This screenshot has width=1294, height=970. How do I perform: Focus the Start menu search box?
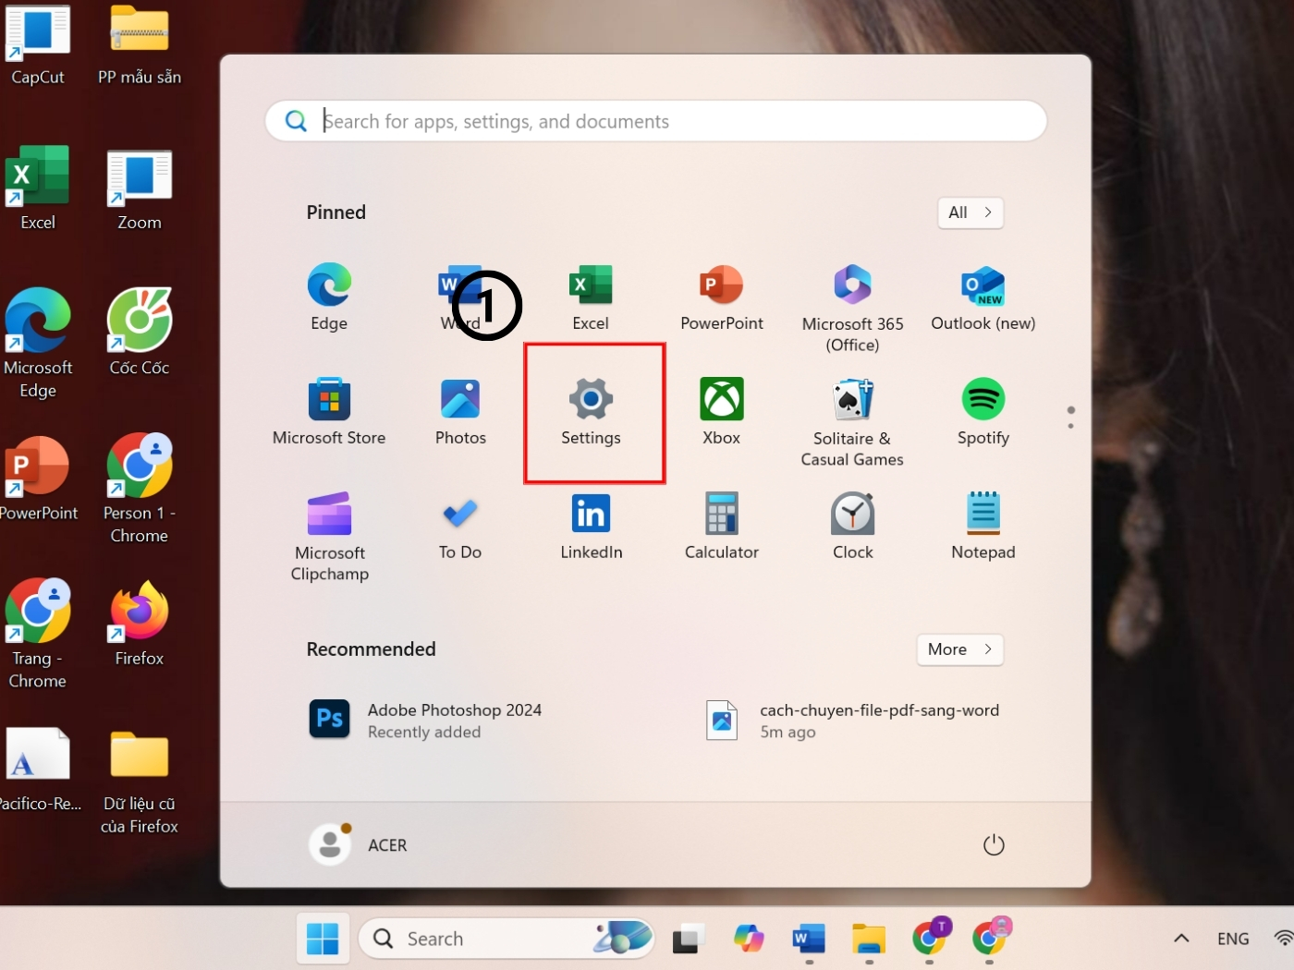tap(656, 121)
